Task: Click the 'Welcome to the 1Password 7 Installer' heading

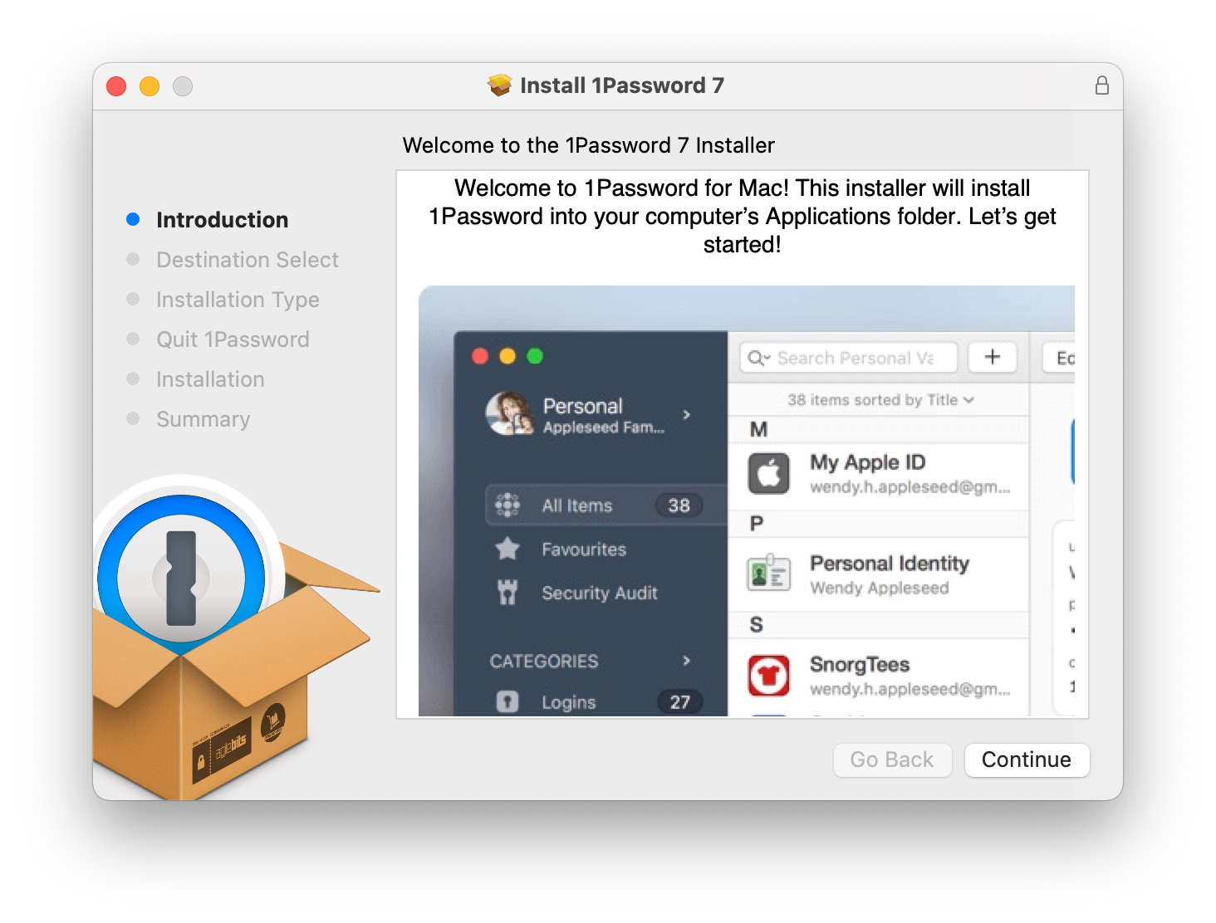Action: click(589, 145)
